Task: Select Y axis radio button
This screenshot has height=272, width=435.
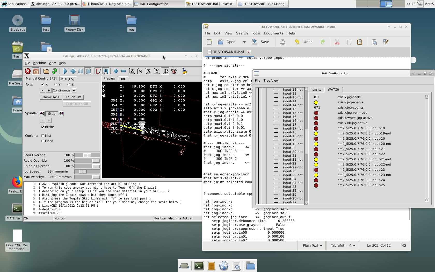Action: coord(56,84)
